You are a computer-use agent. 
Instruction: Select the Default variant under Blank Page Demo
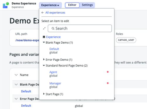[54, 49]
